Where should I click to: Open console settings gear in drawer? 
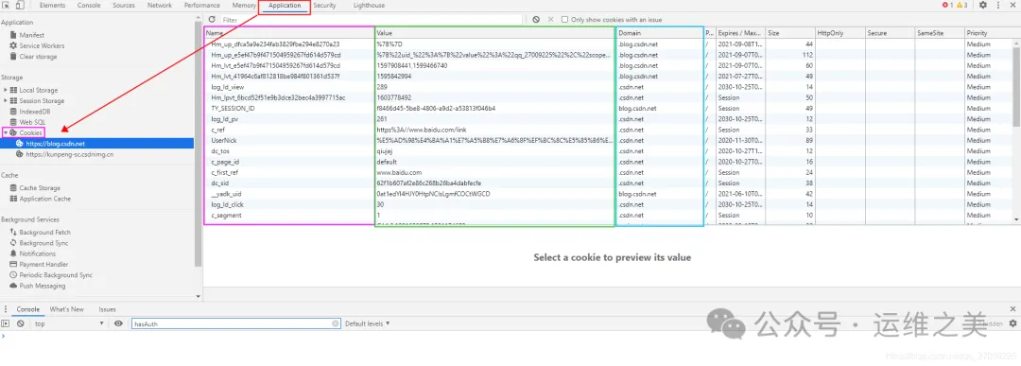[1012, 323]
